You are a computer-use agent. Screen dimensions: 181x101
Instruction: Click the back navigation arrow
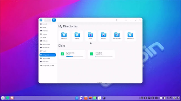(x=46, y=20)
